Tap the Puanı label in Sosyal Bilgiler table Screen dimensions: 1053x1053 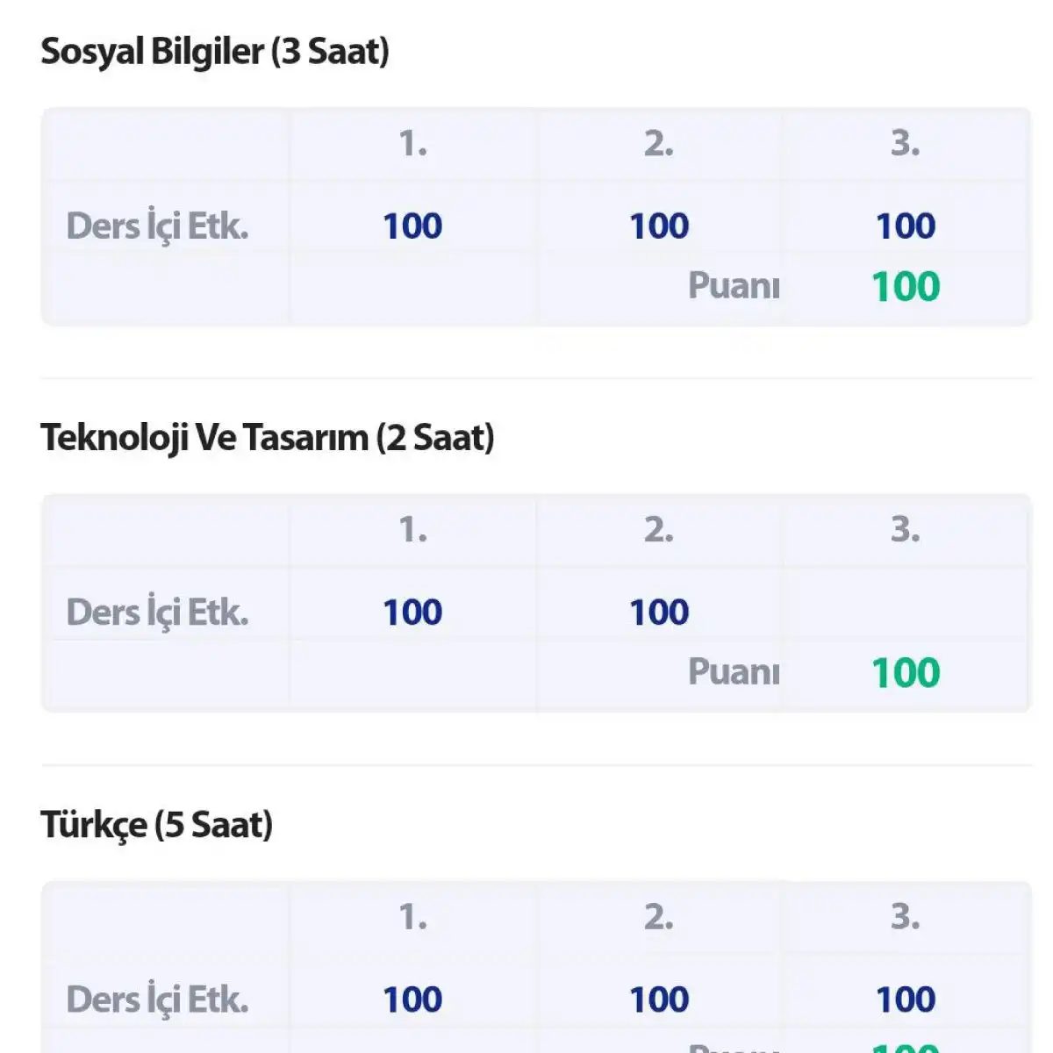[x=734, y=285]
